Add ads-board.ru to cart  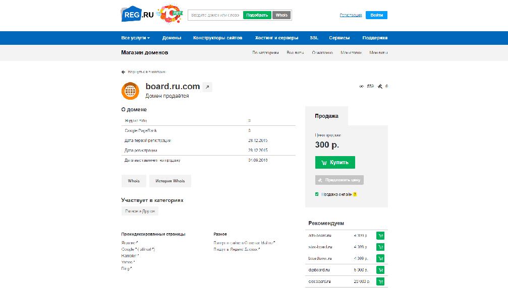(380, 235)
